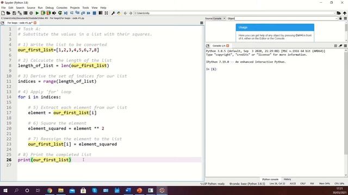
Task: Open Windows Start menu
Action: (5, 190)
